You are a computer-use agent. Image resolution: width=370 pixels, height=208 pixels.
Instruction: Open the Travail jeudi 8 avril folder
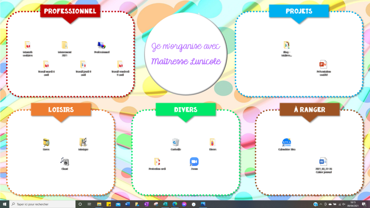click(x=83, y=65)
